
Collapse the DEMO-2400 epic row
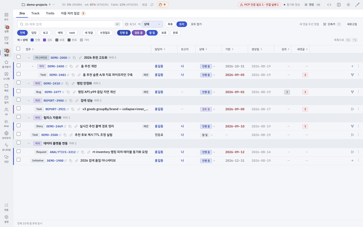point(33,66)
